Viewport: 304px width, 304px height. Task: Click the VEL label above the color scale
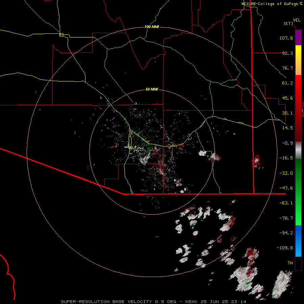pos(297,20)
